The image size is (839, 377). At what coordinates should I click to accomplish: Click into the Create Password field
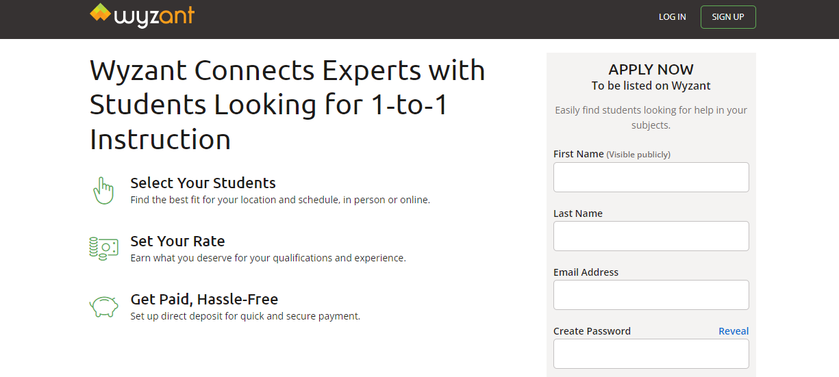[651, 354]
